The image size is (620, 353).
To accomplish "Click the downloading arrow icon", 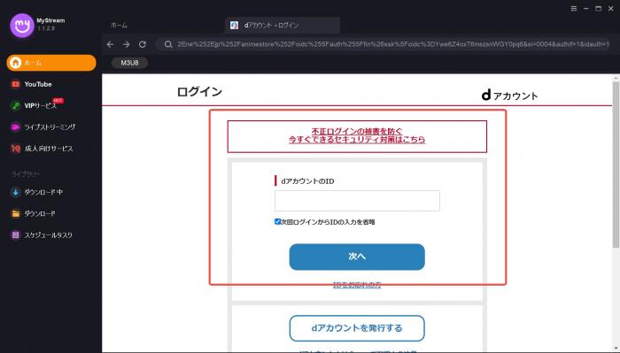I will tap(15, 192).
